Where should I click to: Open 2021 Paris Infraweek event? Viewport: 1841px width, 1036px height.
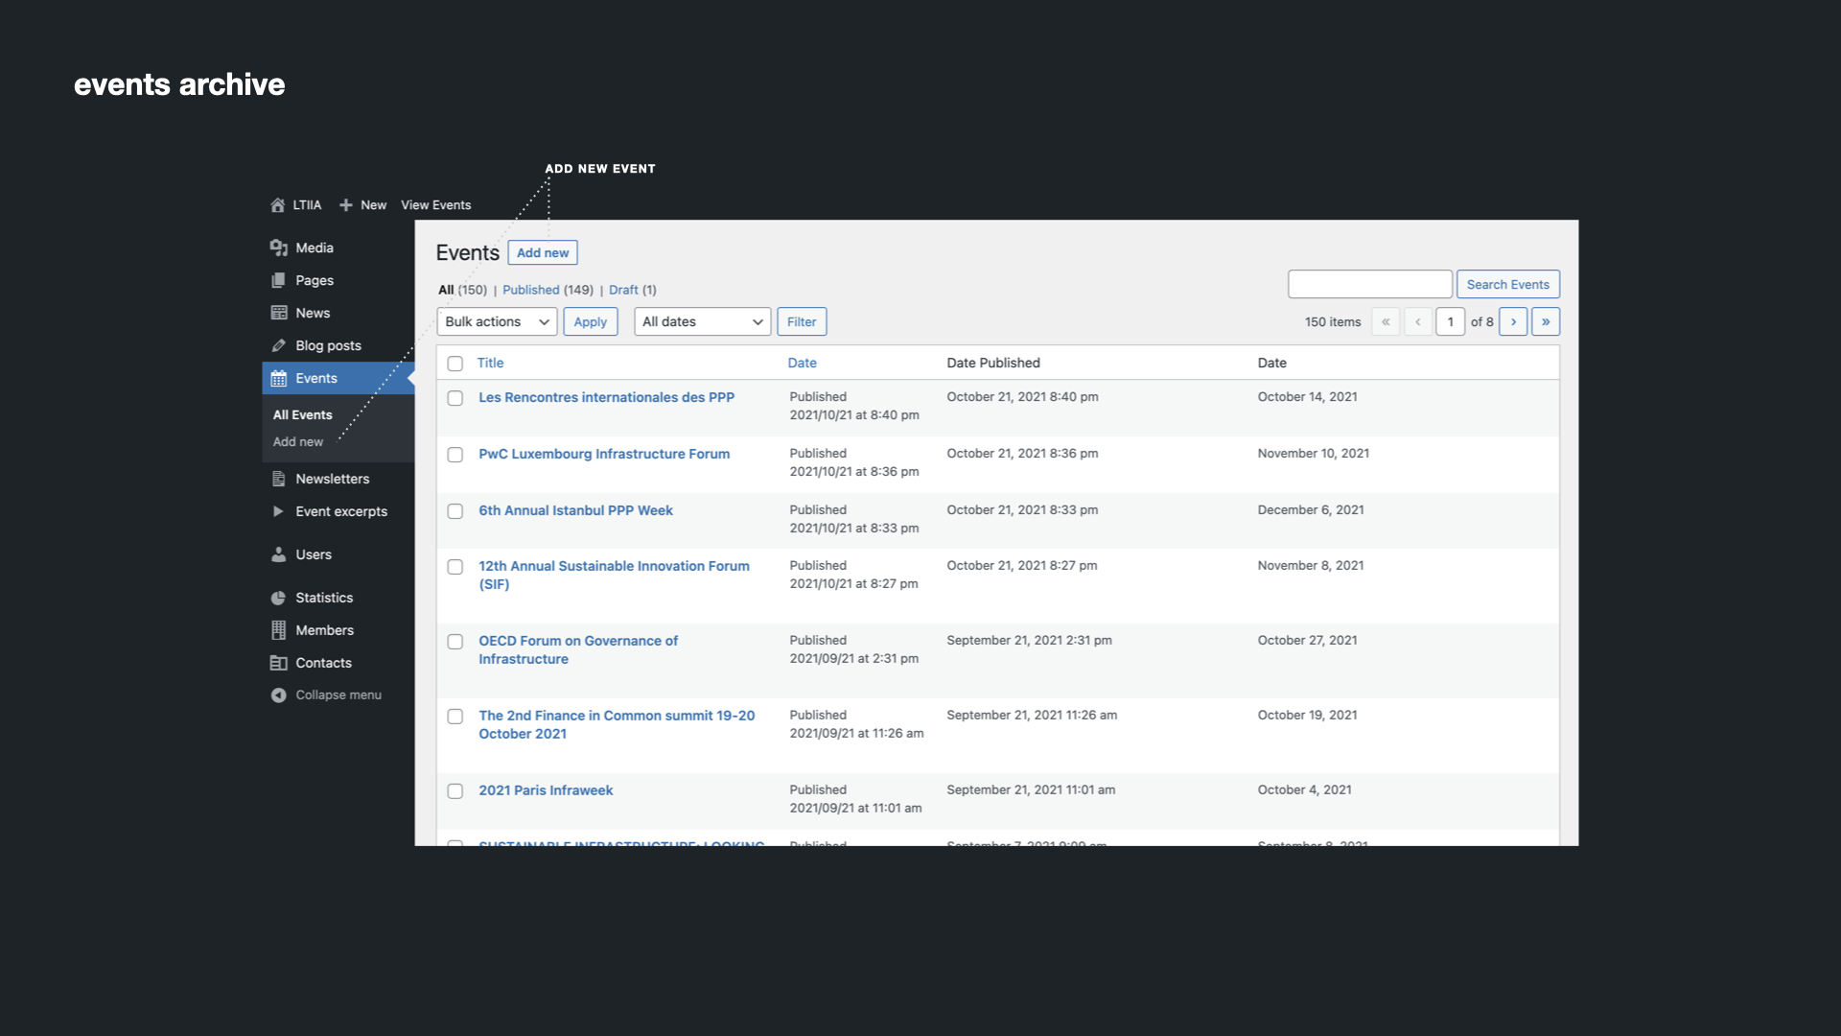pos(546,790)
